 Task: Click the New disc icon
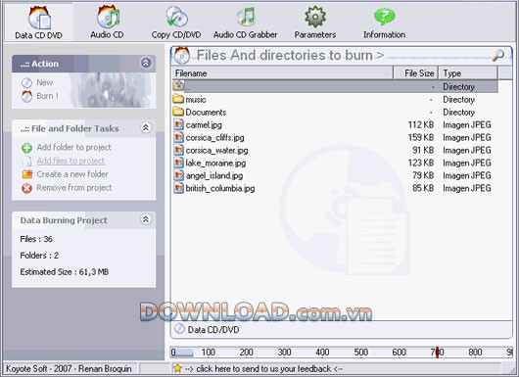[26, 83]
